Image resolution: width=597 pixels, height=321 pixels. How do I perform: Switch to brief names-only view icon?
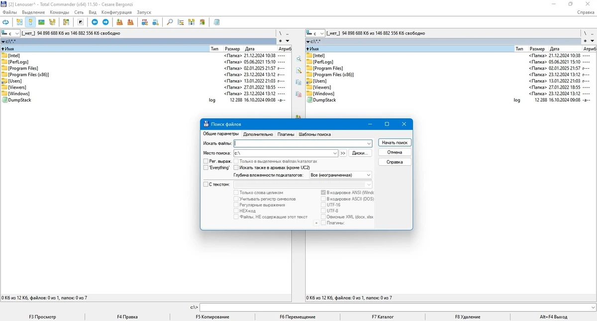pos(19,22)
